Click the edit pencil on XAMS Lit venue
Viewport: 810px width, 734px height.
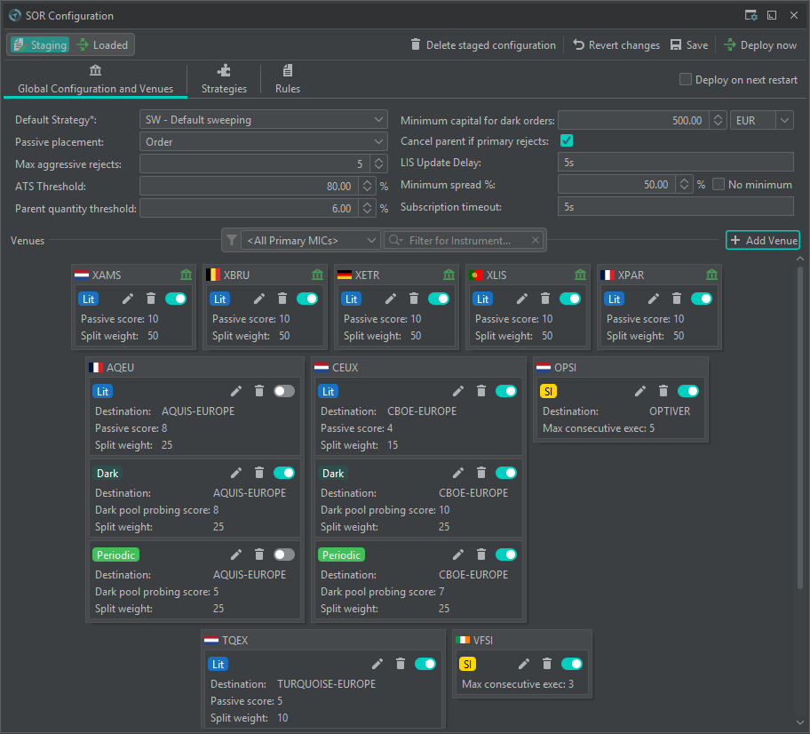pyautogui.click(x=128, y=299)
